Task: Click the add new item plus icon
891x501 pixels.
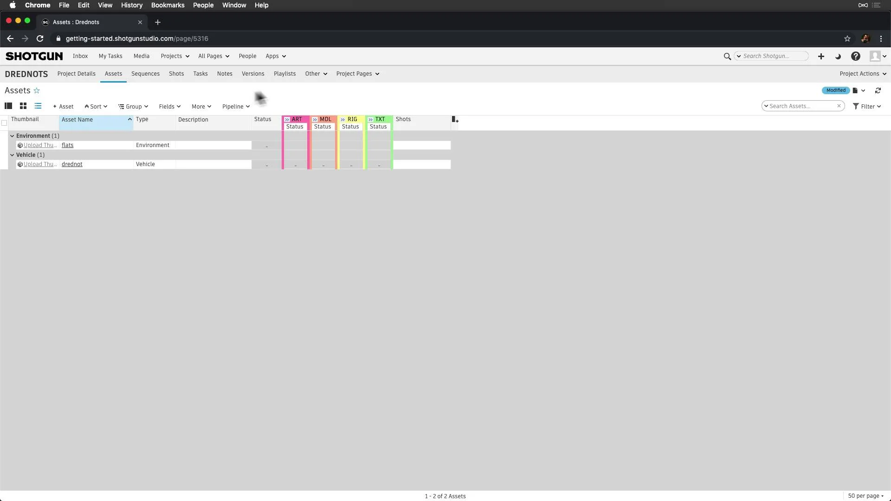Action: [820, 56]
